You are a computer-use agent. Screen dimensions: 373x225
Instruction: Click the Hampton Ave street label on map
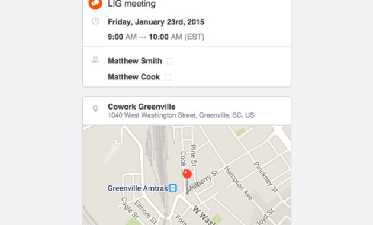pyautogui.click(x=239, y=183)
